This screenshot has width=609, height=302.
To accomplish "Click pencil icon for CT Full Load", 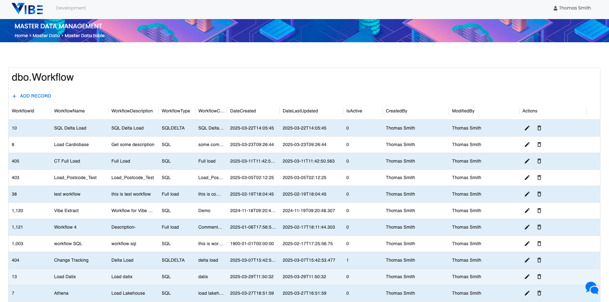I will pyautogui.click(x=527, y=161).
